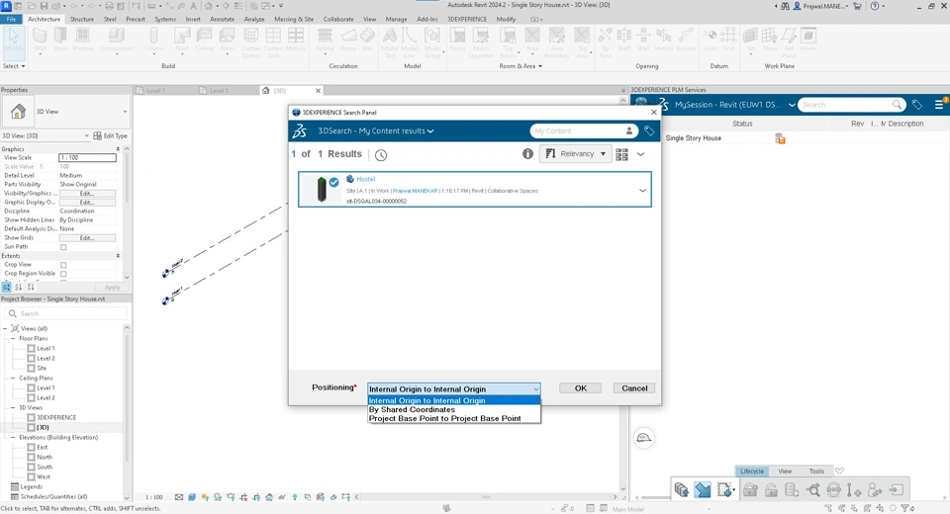Image resolution: width=950 pixels, height=514 pixels.
Task: Click the Visual Style cube in view control bar
Action: point(192,497)
